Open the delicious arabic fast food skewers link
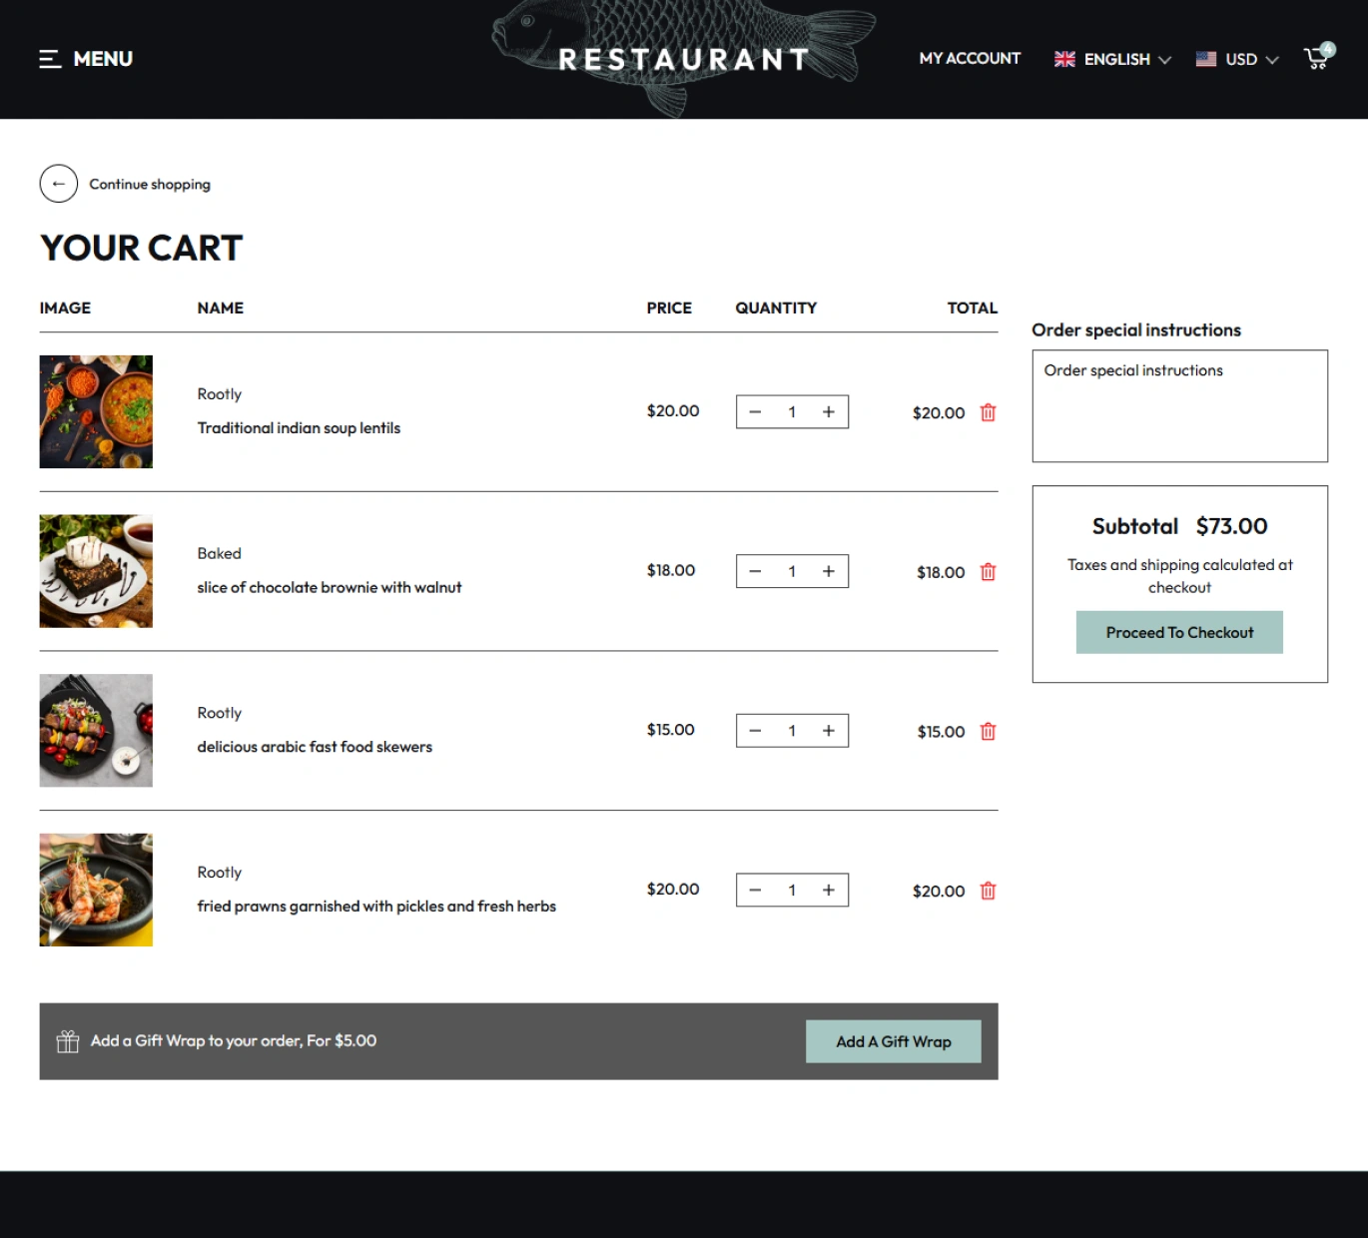Screen dimensions: 1368x1238 315,747
